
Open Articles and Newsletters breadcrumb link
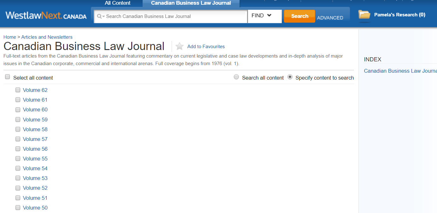47,37
